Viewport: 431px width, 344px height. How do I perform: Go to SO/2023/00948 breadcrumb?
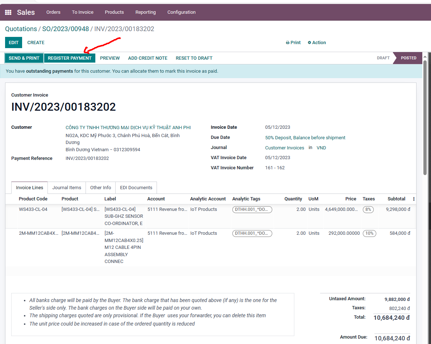[x=65, y=29]
